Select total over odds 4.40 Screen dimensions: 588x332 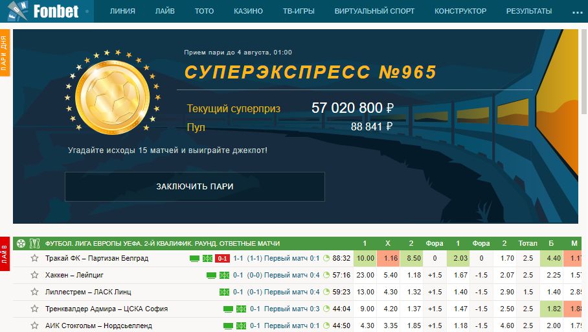coord(551,258)
